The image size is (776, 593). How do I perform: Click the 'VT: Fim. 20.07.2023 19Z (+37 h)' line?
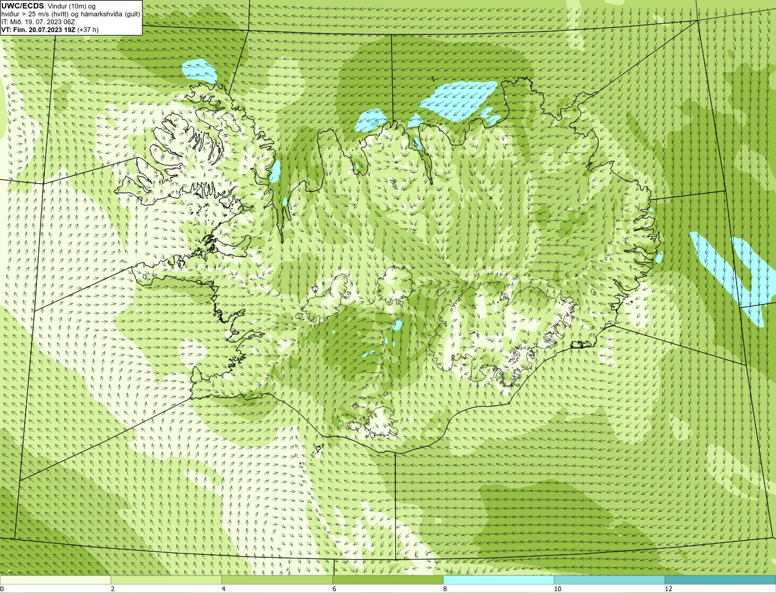pyautogui.click(x=50, y=29)
